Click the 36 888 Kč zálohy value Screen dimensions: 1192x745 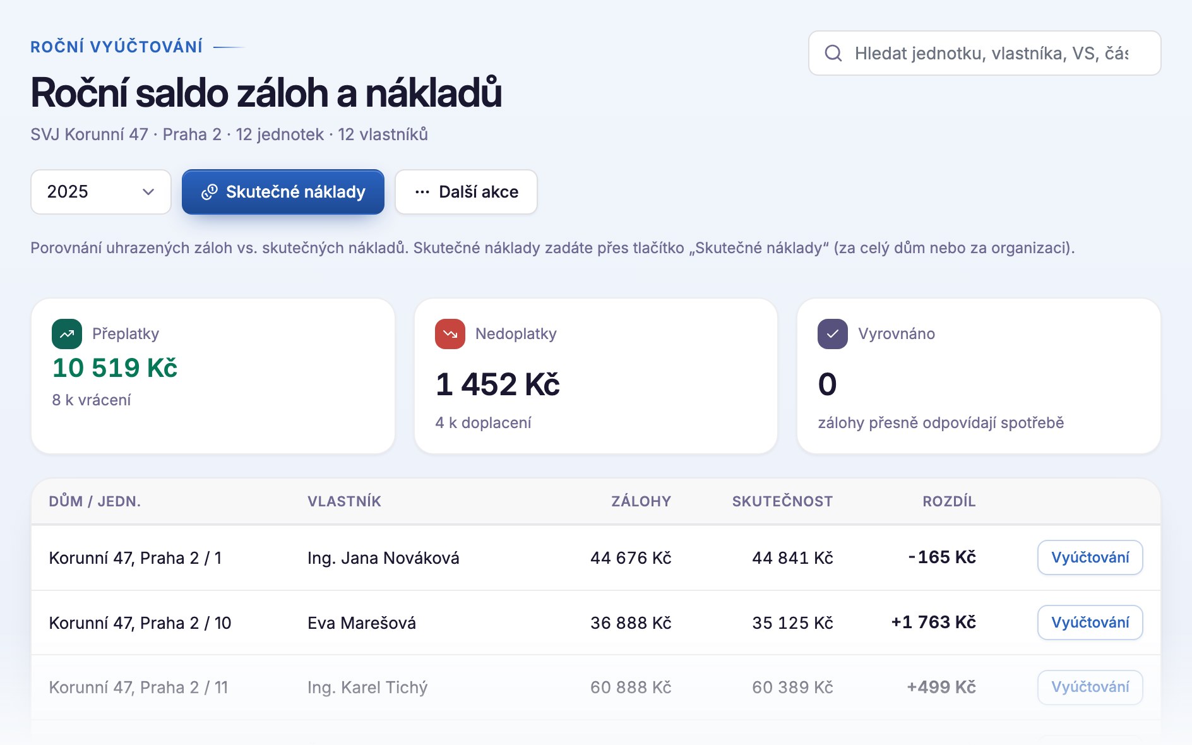tap(631, 623)
